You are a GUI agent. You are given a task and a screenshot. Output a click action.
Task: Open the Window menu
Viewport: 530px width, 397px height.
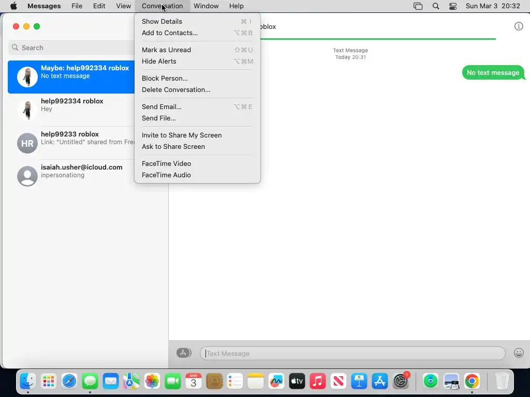(206, 6)
